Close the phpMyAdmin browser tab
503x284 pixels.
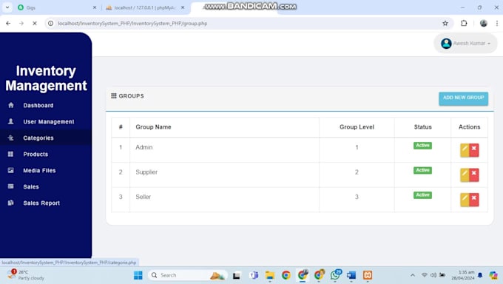[x=183, y=7]
